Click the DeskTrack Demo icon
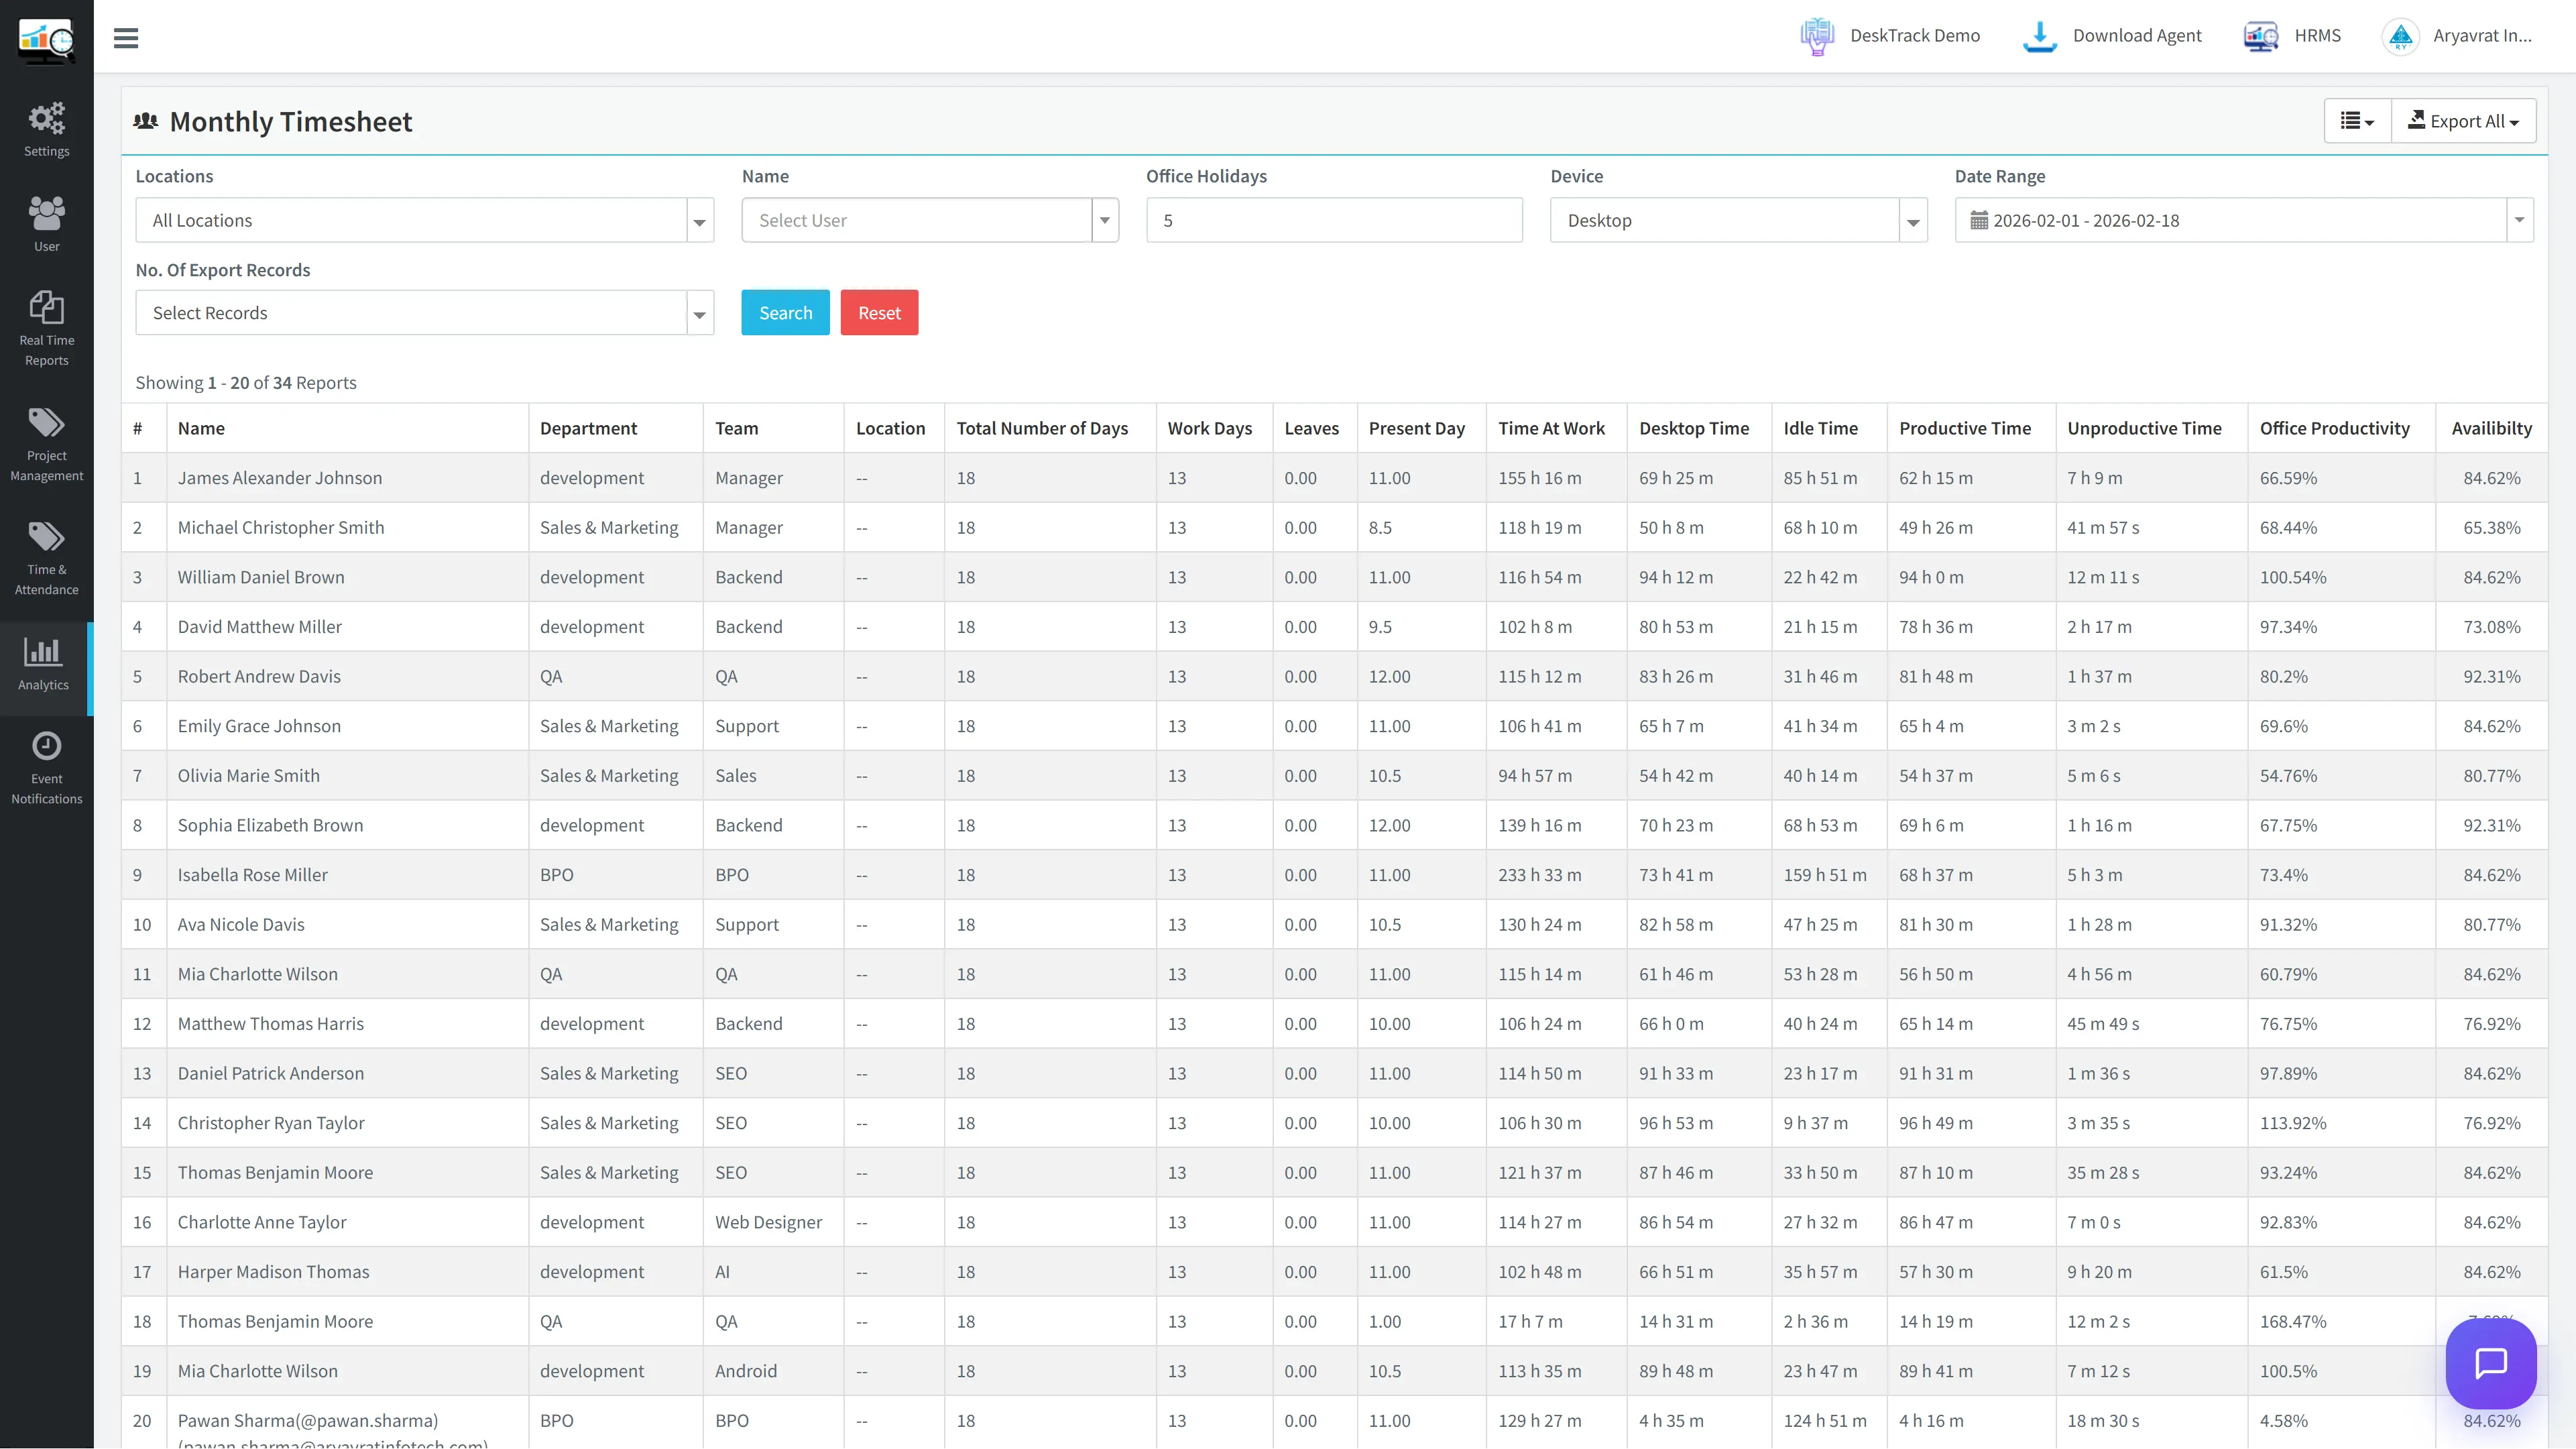This screenshot has width=2576, height=1449. click(x=1817, y=36)
